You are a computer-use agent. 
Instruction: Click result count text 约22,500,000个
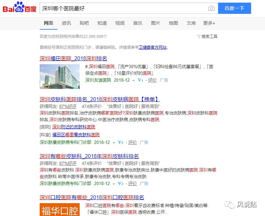pyautogui.click(x=93, y=36)
